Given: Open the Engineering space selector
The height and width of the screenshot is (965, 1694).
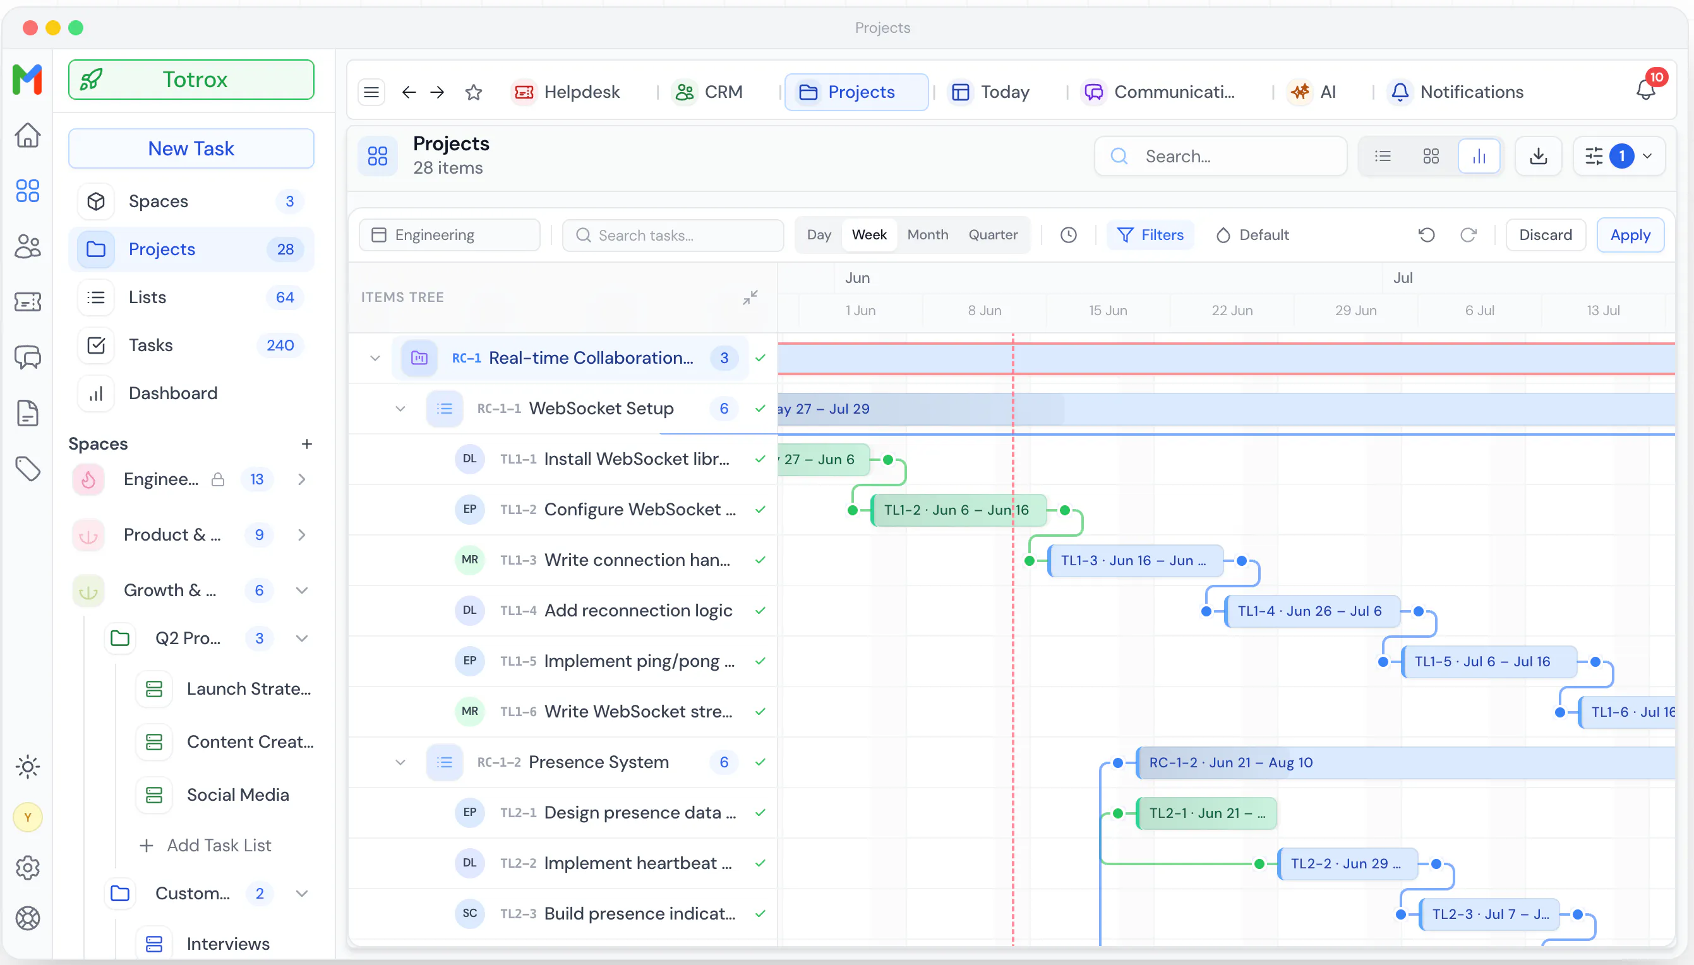Looking at the screenshot, I should 449,236.
